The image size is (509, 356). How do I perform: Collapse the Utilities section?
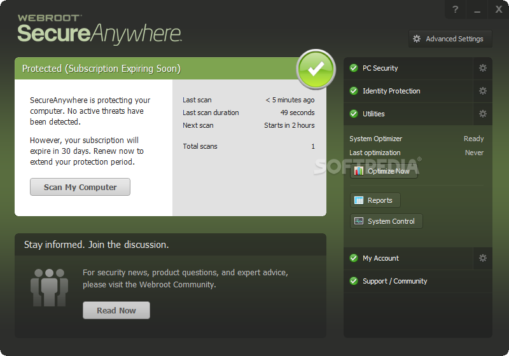pos(408,114)
